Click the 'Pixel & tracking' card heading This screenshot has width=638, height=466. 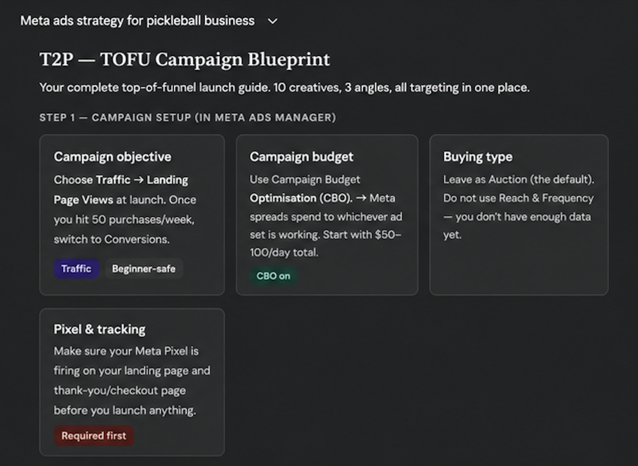(99, 330)
